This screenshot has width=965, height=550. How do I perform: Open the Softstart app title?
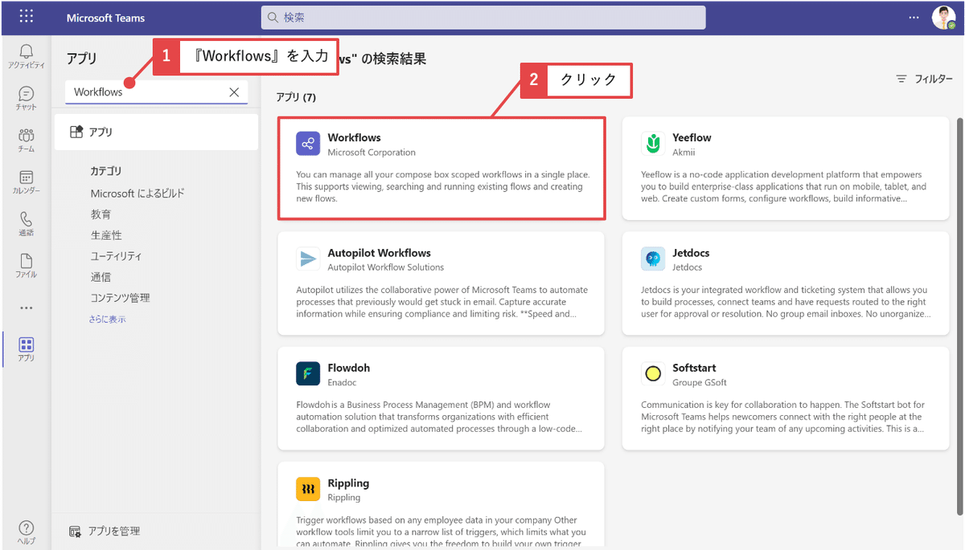[x=694, y=368]
